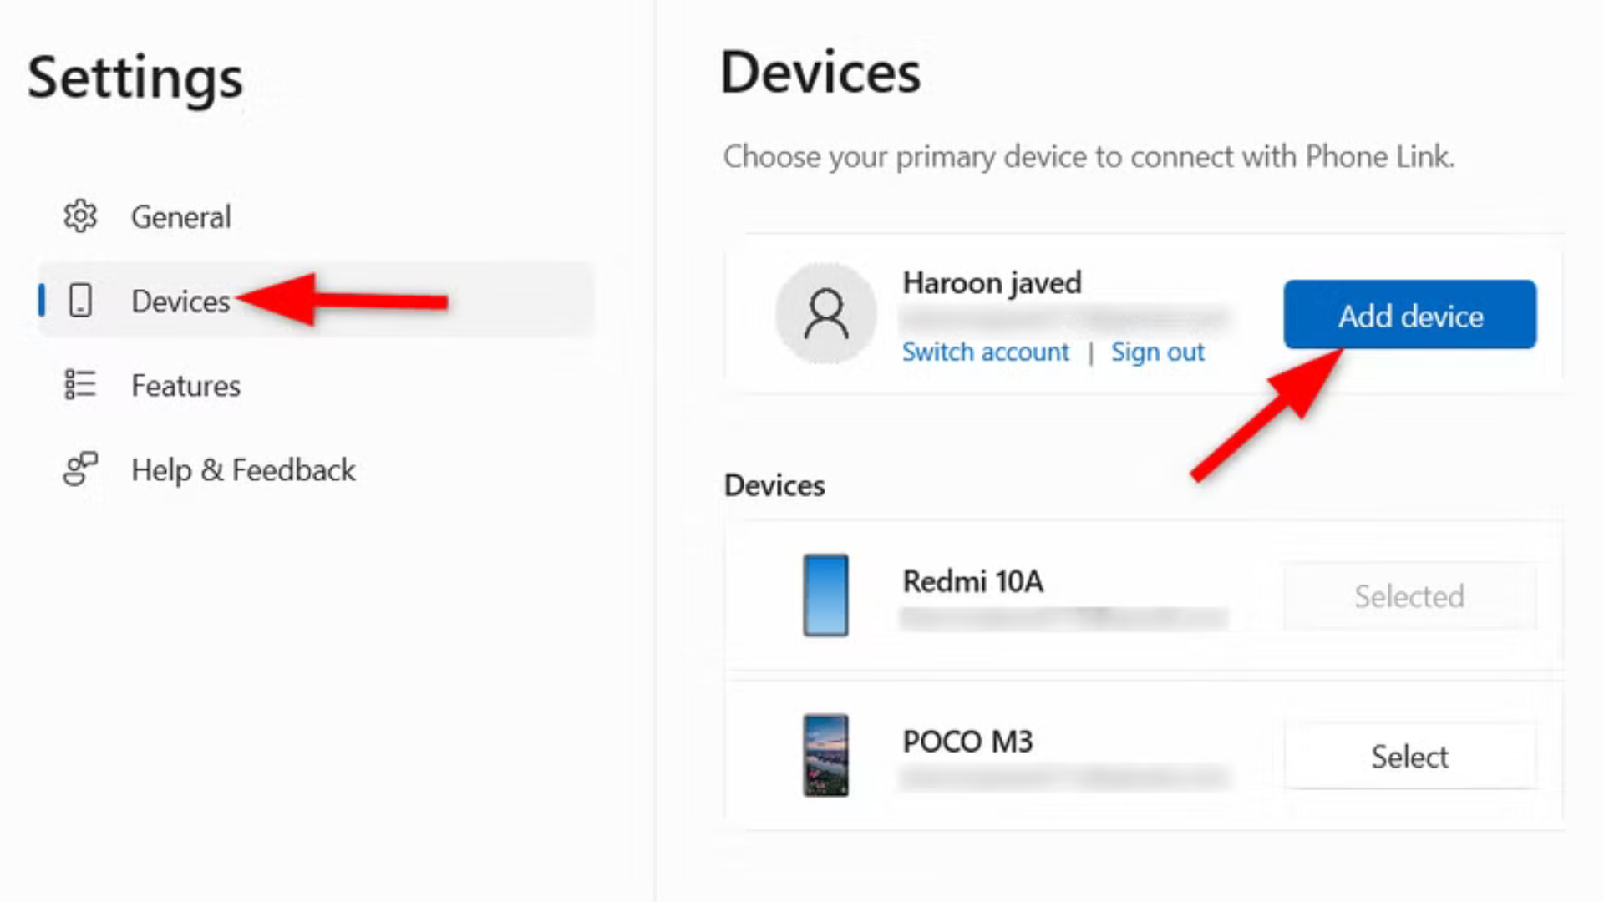Open the Devices section from sidebar

pos(180,301)
